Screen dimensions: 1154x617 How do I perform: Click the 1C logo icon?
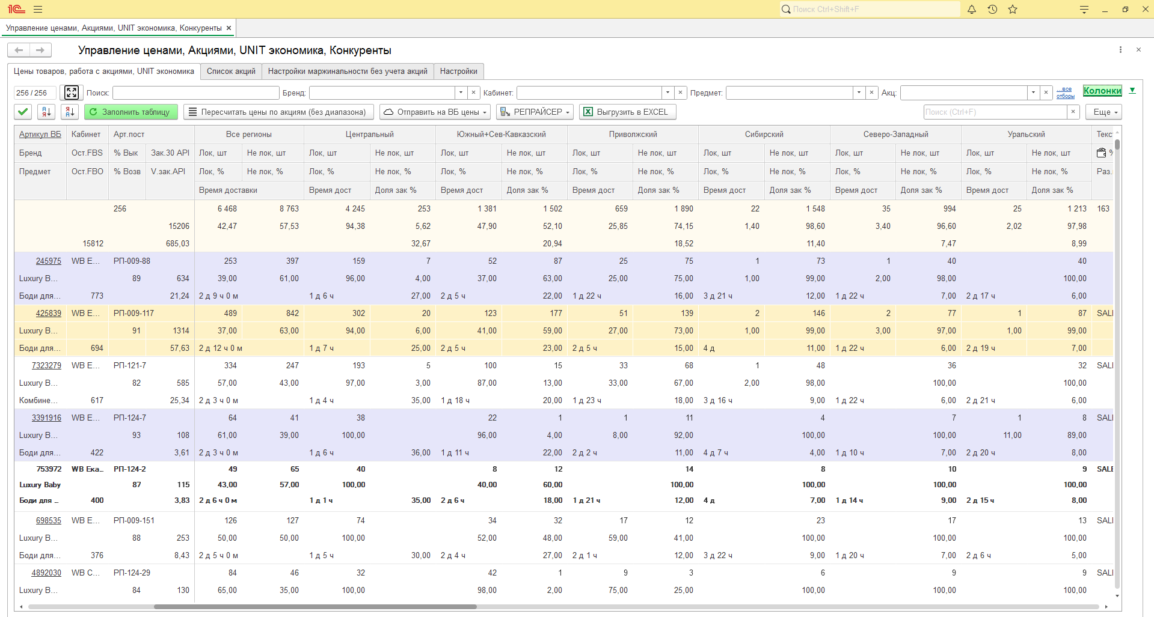16,9
